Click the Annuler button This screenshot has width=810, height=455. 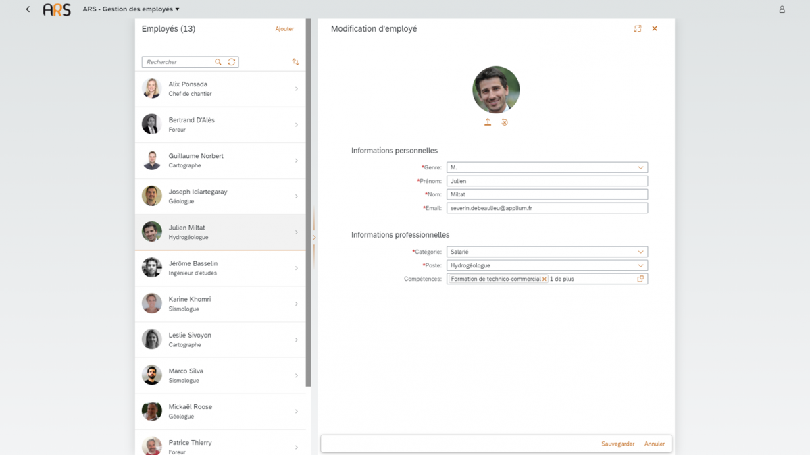(x=655, y=444)
